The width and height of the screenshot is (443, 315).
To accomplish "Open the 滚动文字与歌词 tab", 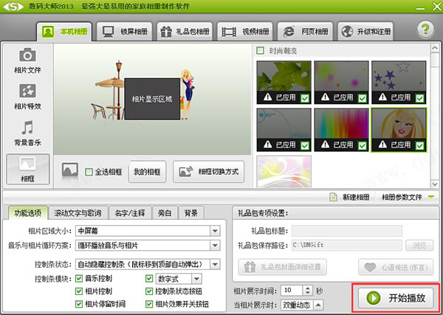I will 79,213.
